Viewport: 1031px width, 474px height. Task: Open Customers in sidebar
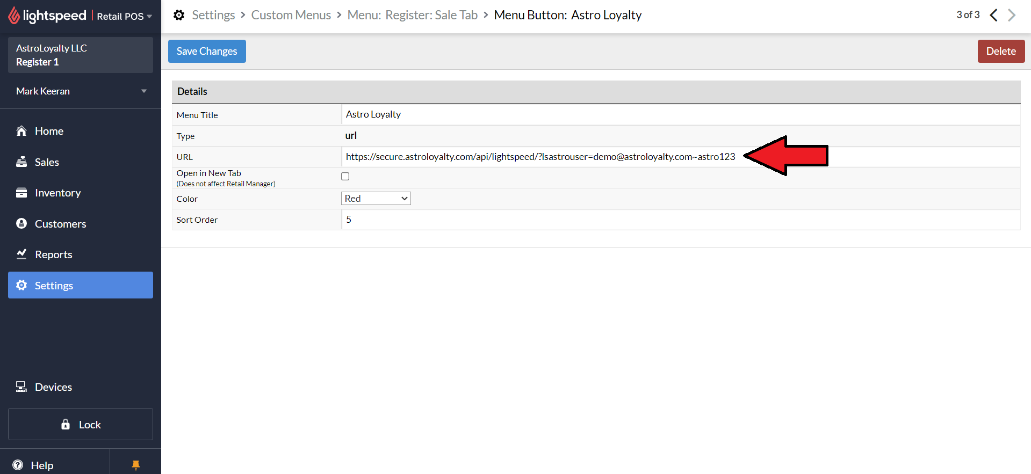click(x=81, y=224)
